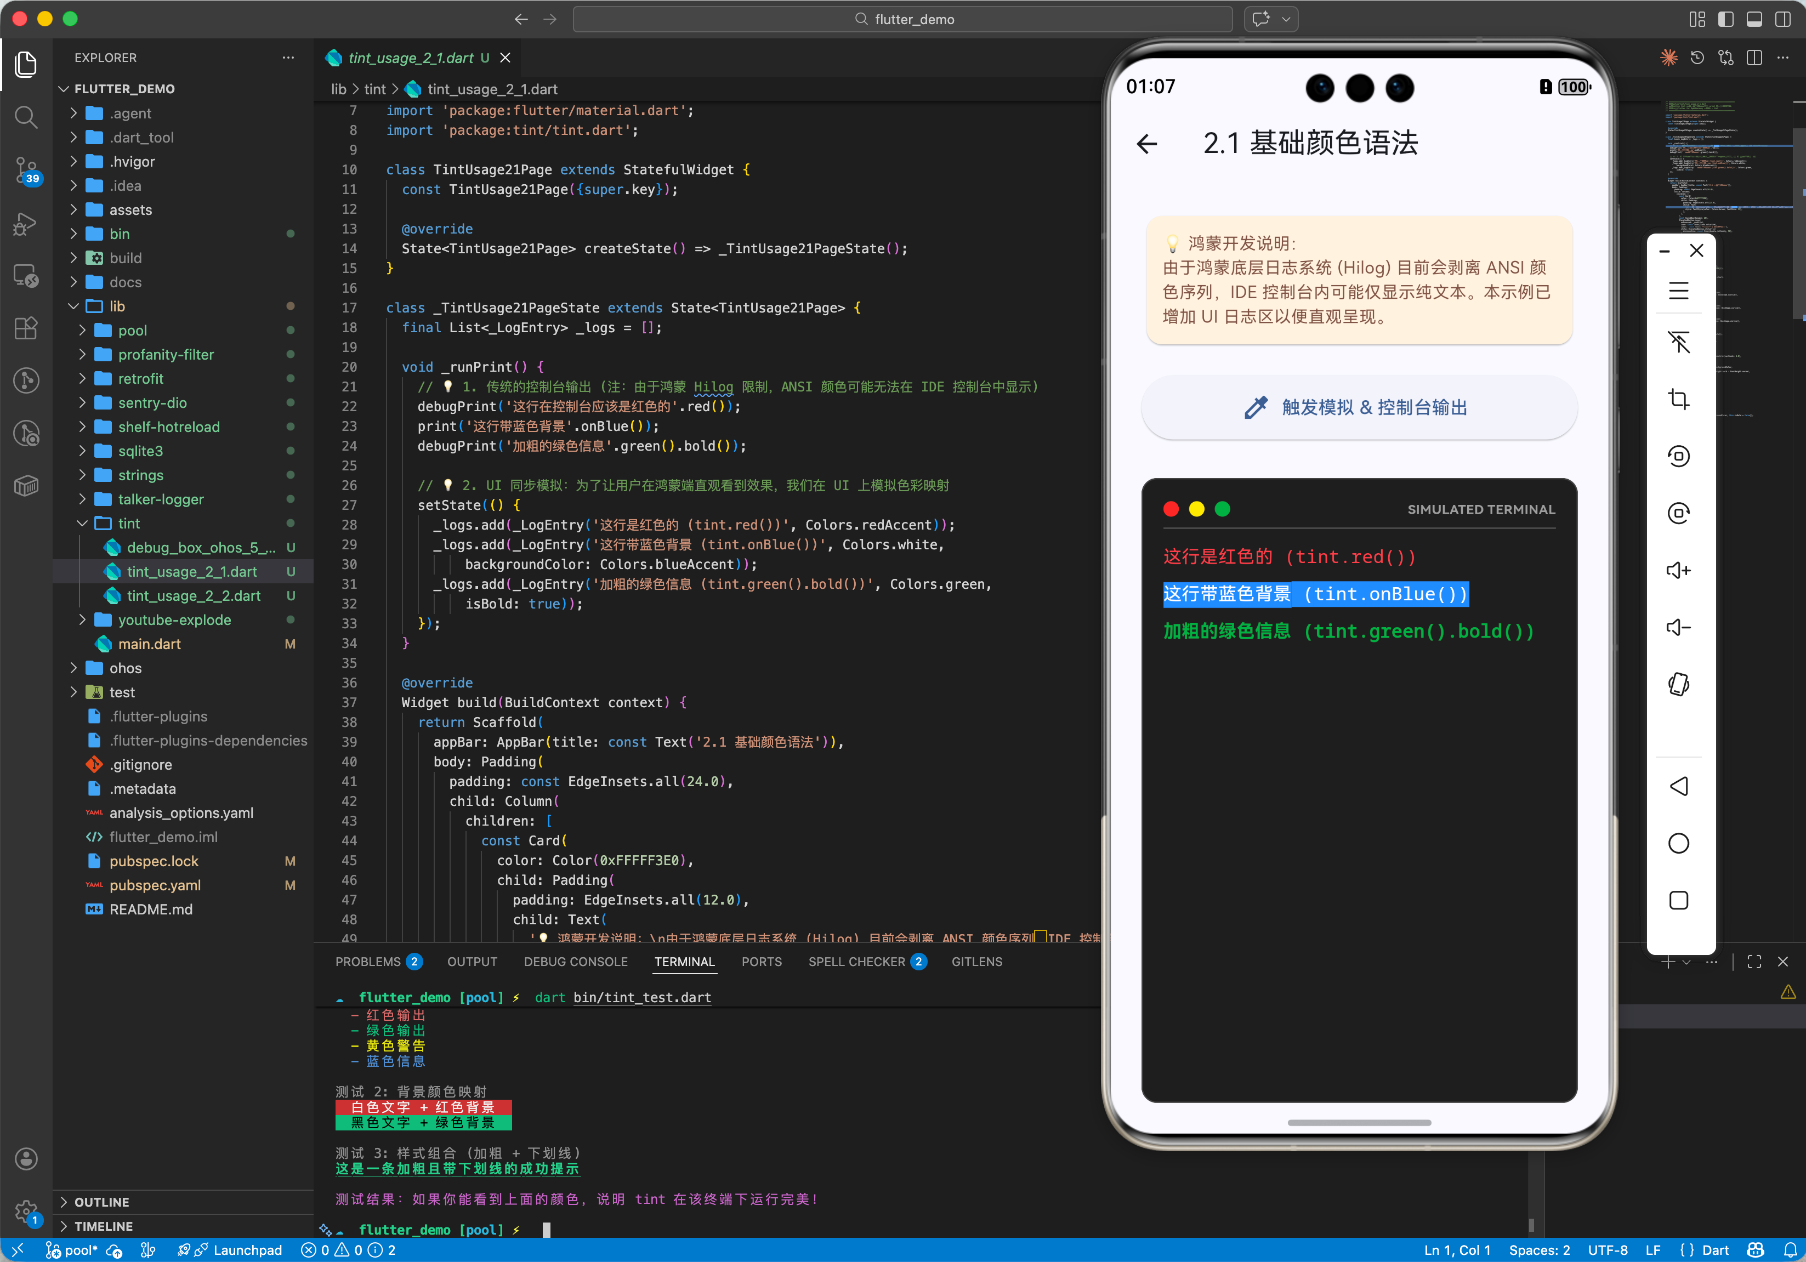Toggle the secondary sidebar layout button
This screenshot has height=1262, width=1806.
(x=1782, y=19)
